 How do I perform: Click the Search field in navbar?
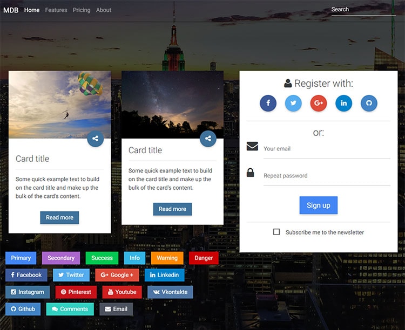pos(363,10)
